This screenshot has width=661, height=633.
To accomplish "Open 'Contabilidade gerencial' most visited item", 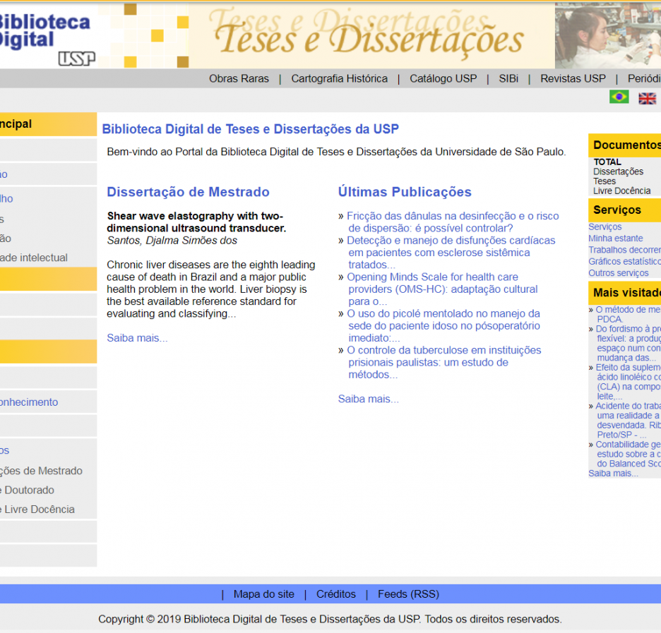I will [628, 454].
